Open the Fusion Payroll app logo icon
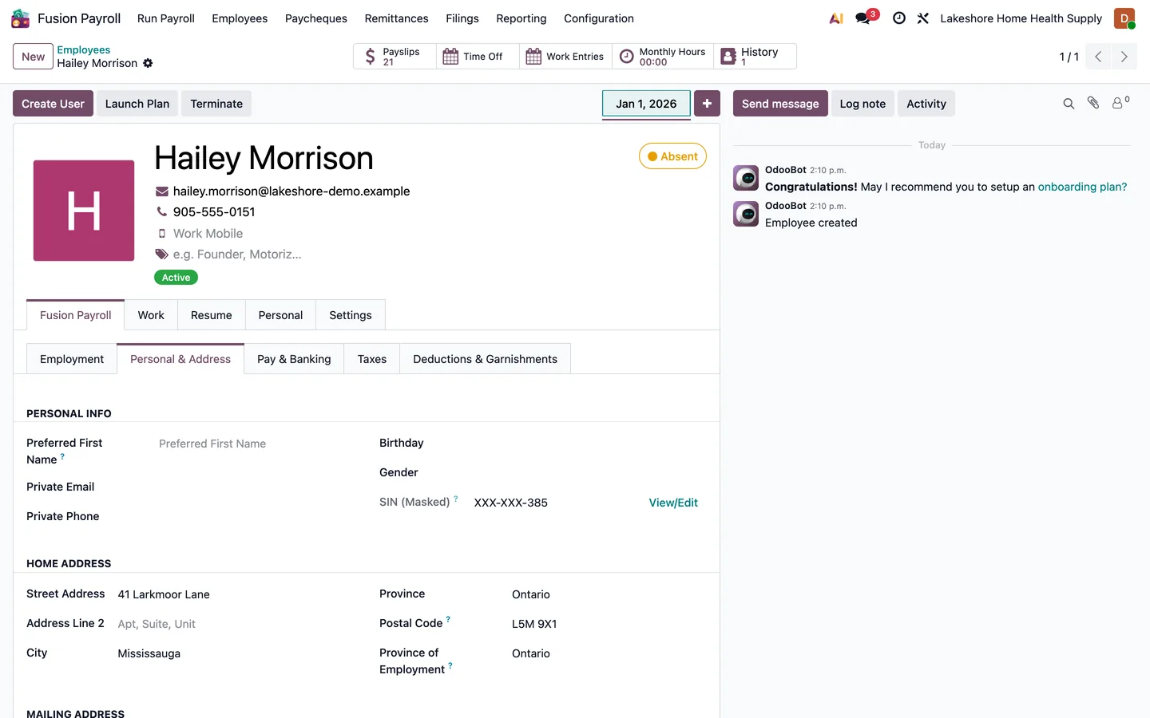The image size is (1150, 718). (21, 18)
